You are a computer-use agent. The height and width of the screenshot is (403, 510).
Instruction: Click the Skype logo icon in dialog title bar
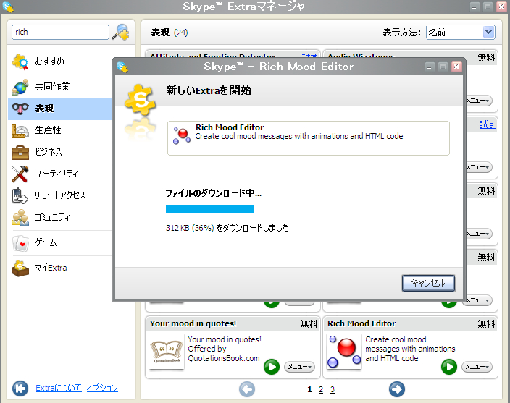122,67
